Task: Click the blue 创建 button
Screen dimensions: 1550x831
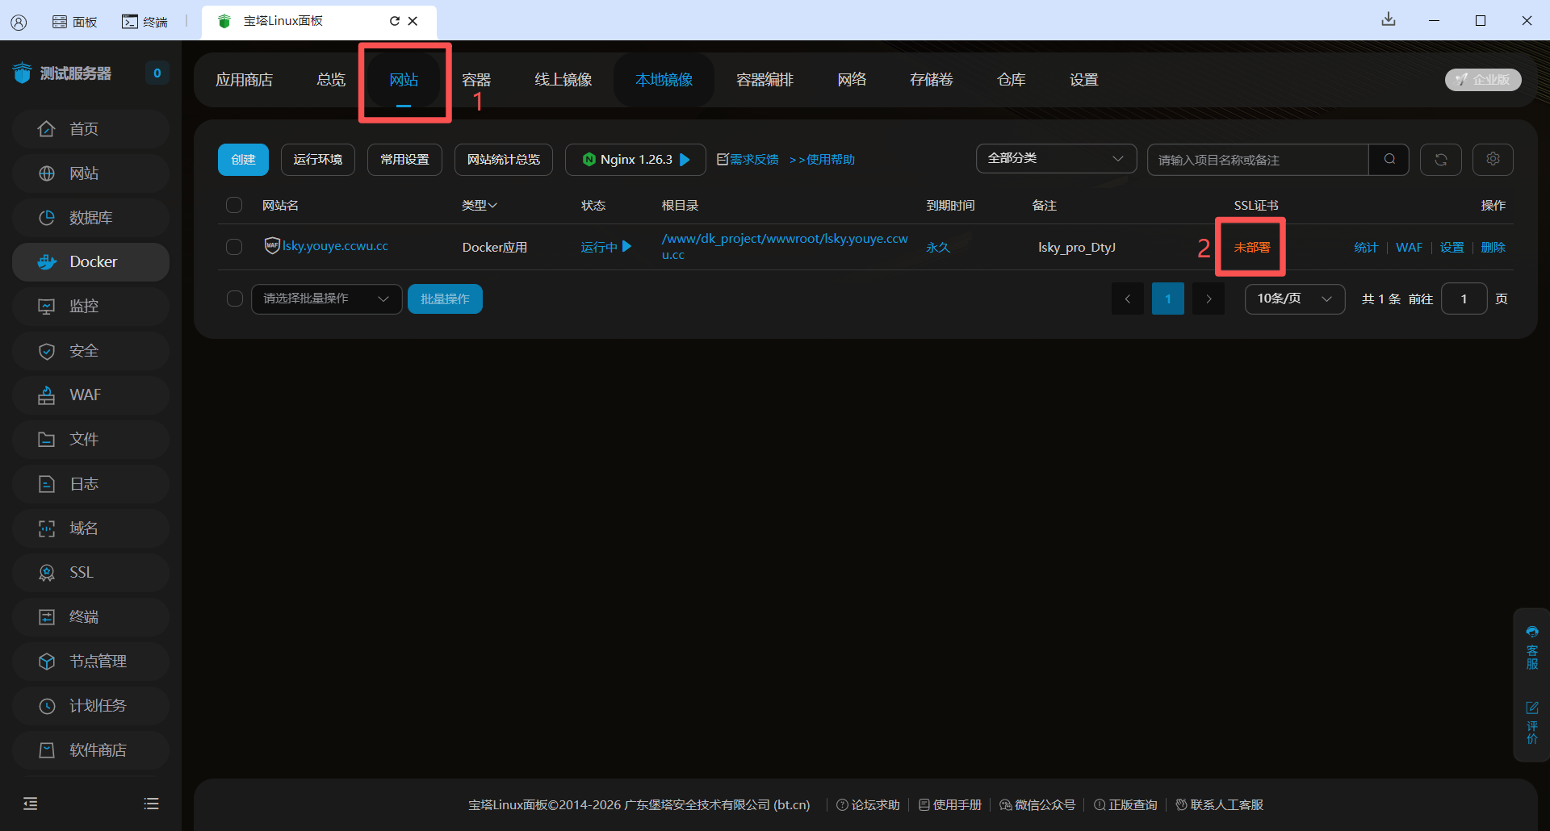Action: pos(243,160)
